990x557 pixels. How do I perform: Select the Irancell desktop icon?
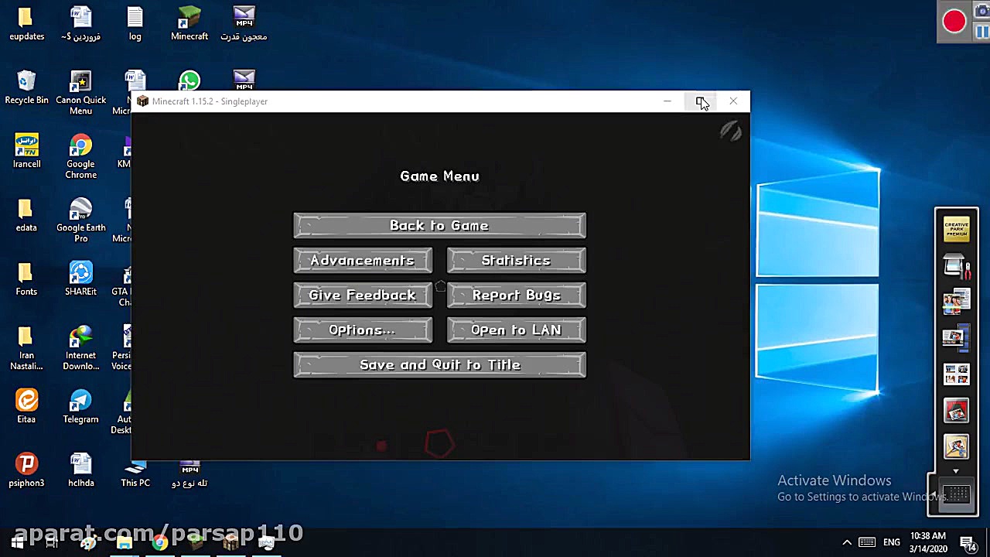(x=26, y=151)
